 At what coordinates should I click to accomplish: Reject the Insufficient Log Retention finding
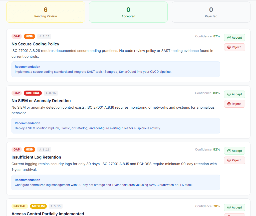point(234,160)
